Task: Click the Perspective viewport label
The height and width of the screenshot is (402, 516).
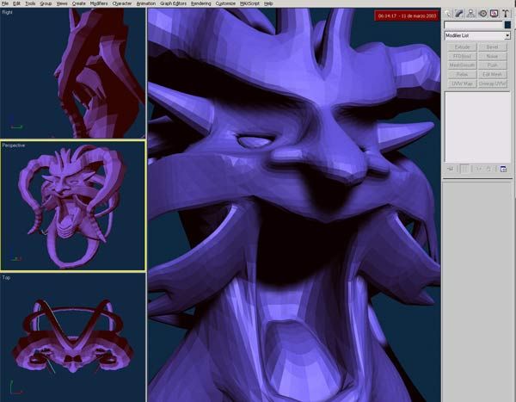Action: 14,145
